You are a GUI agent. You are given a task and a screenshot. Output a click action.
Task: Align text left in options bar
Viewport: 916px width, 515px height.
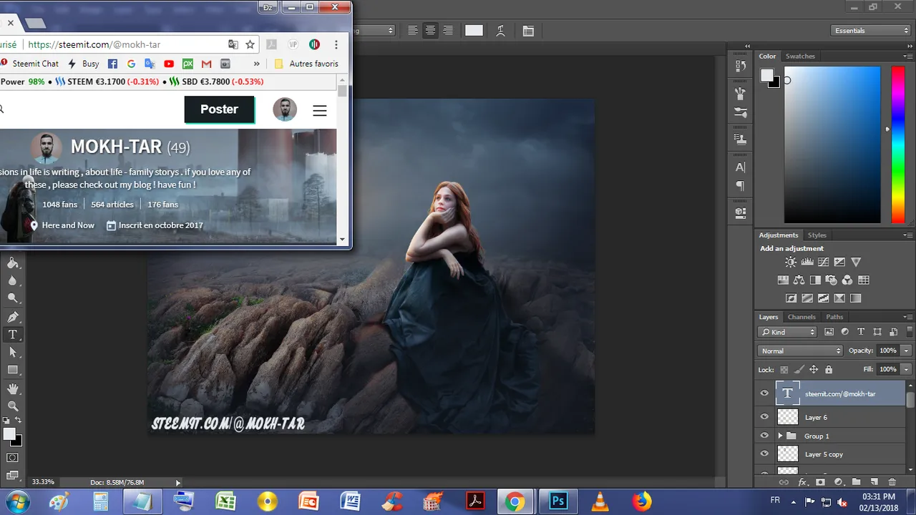tap(413, 31)
